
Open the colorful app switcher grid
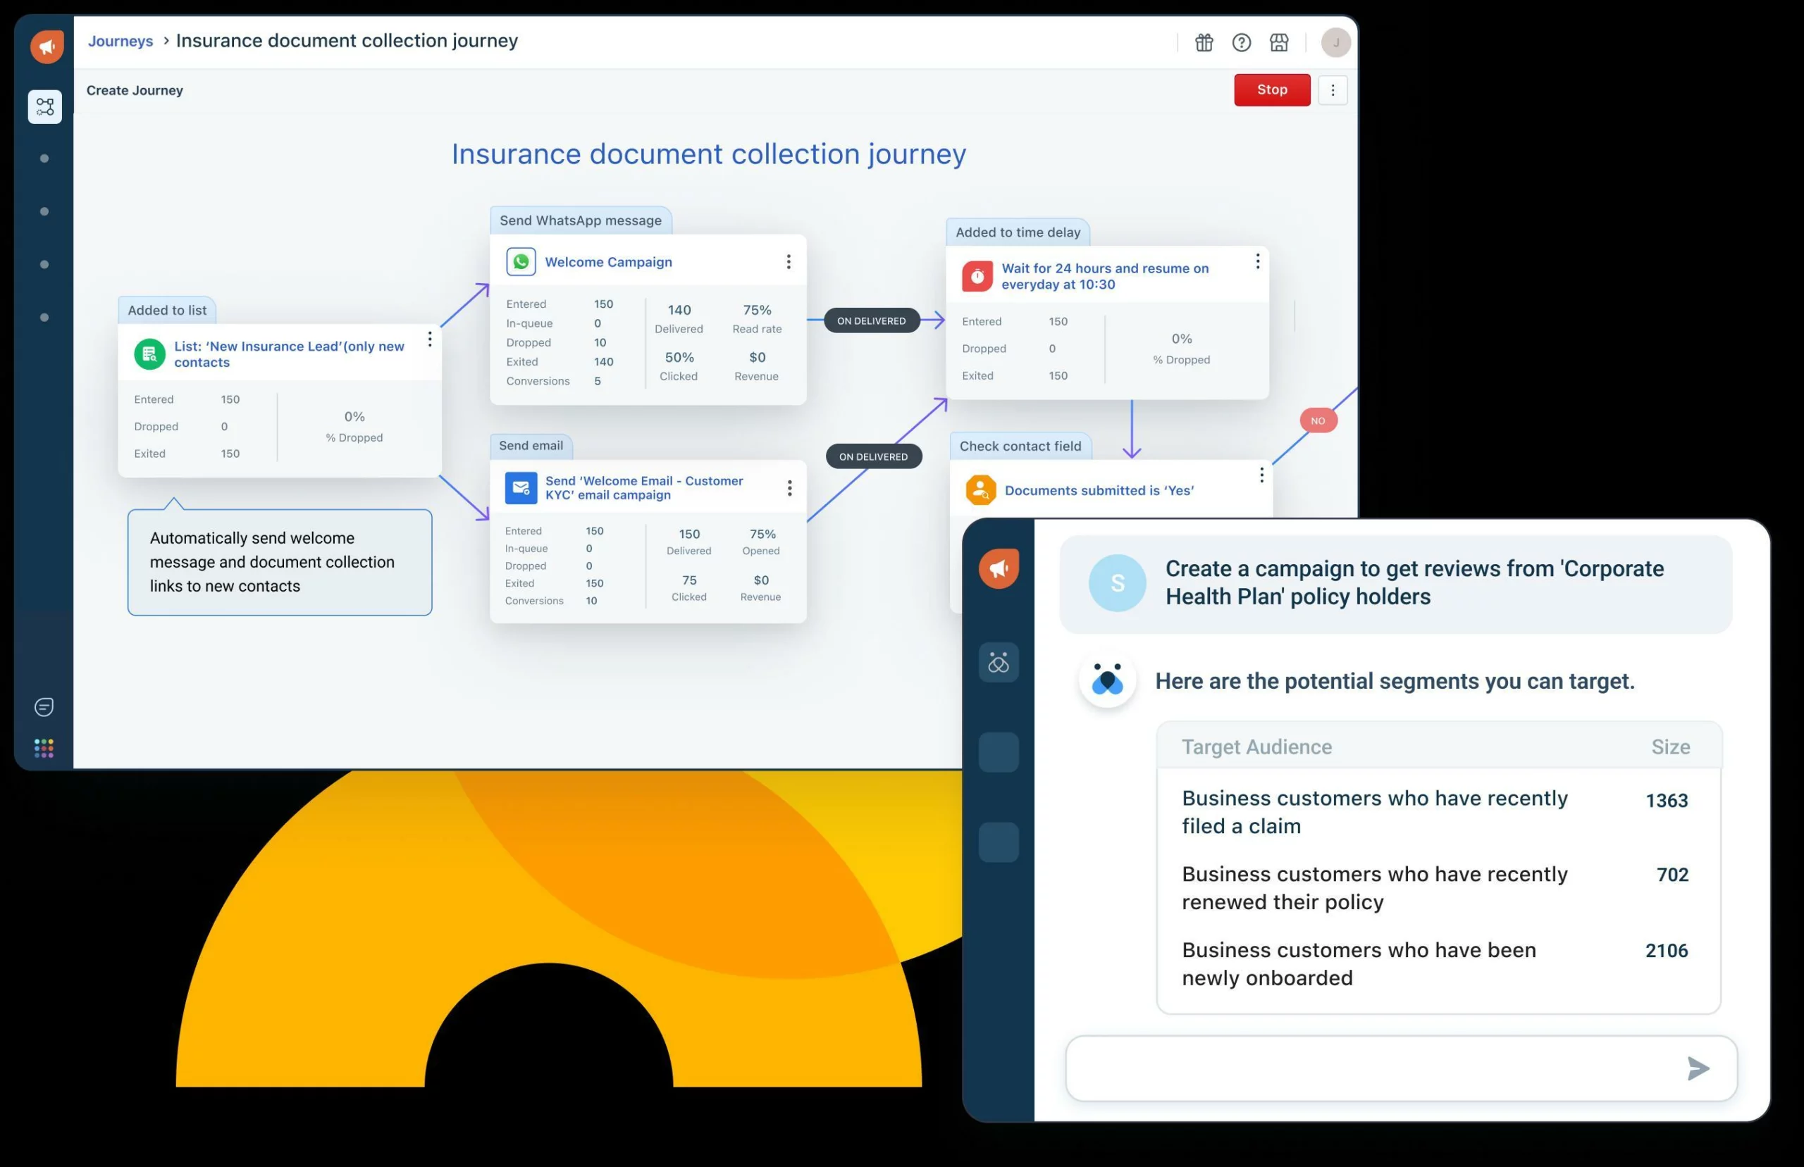(44, 749)
